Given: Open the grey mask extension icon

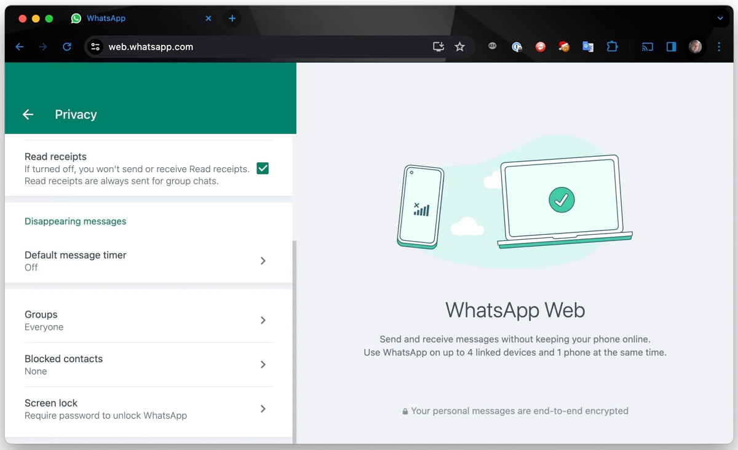Looking at the screenshot, I should point(493,46).
